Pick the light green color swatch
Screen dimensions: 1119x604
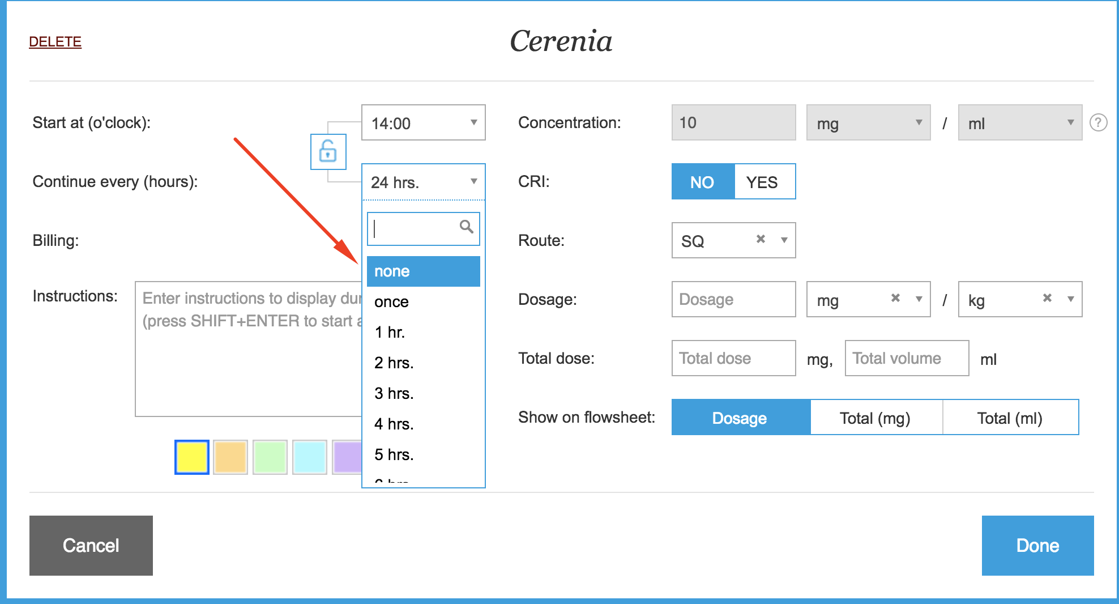click(x=270, y=457)
